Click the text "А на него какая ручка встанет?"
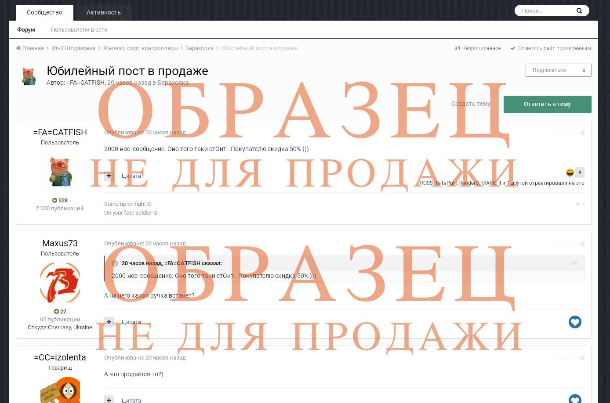Viewport: 610px width, 403px height. tap(149, 295)
